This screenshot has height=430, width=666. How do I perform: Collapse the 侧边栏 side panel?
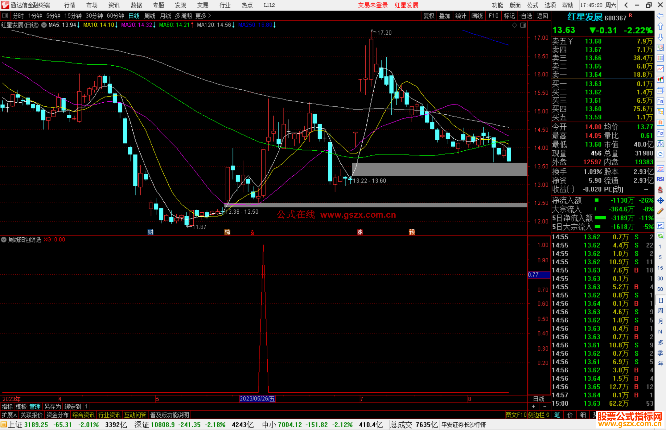click(539, 415)
